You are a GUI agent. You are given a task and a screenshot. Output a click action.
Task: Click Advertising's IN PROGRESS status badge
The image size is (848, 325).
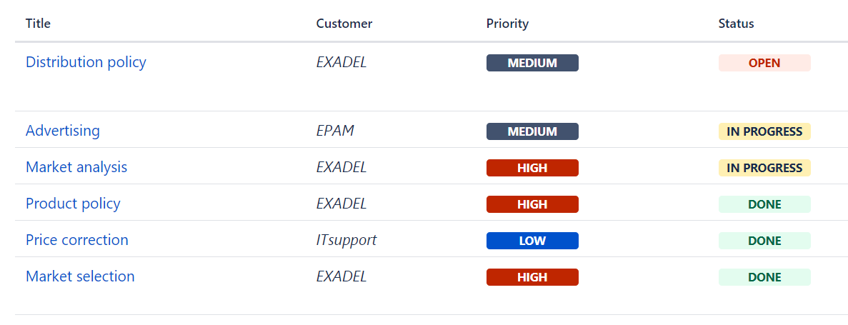764,131
